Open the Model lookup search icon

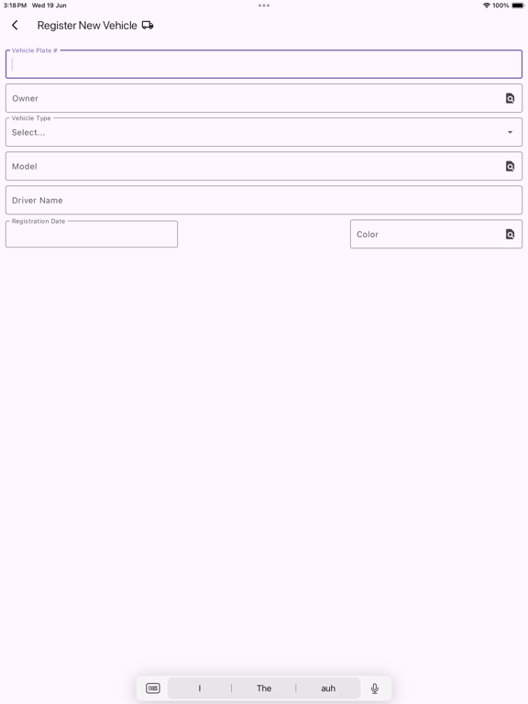point(510,166)
